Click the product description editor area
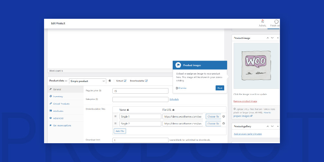324x162 pixels. click(x=136, y=49)
